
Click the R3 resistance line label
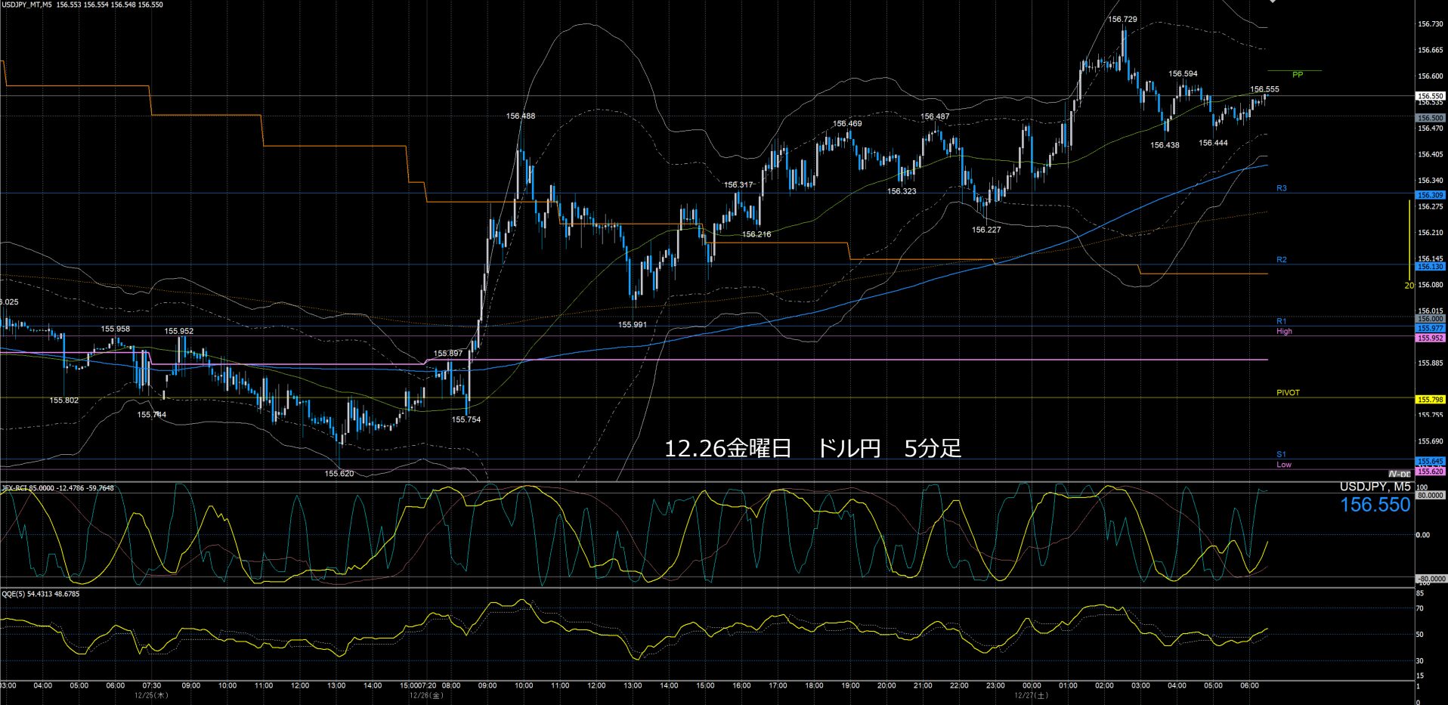tap(1281, 188)
